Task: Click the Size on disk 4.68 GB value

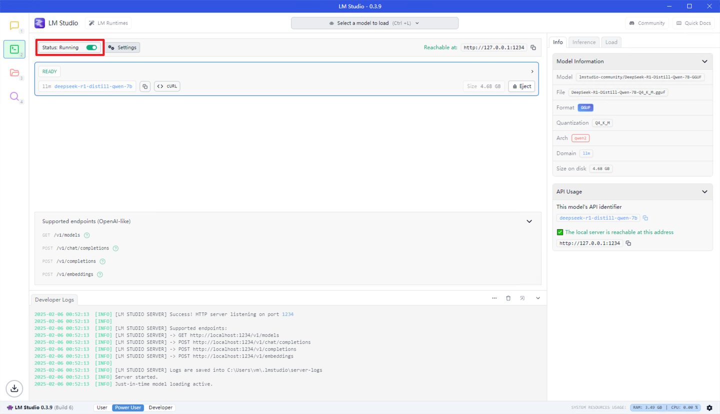Action: point(601,169)
